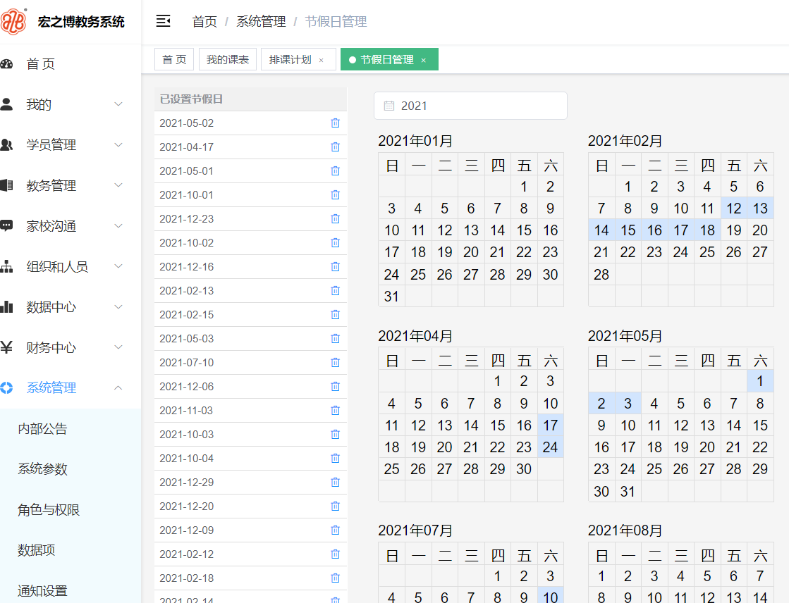
Task: Click the 2021 year input field
Action: [470, 106]
